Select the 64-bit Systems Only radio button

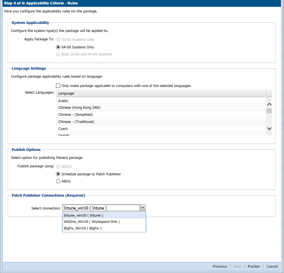[x=58, y=47]
